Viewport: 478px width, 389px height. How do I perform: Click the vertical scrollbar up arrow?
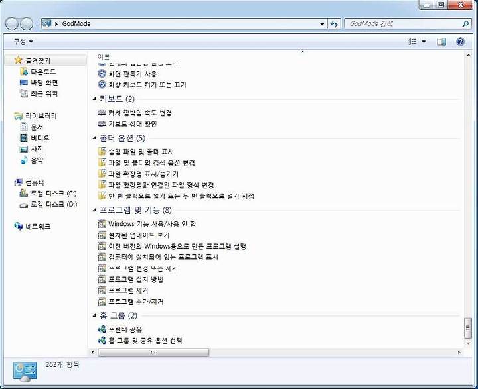pyautogui.click(x=468, y=55)
